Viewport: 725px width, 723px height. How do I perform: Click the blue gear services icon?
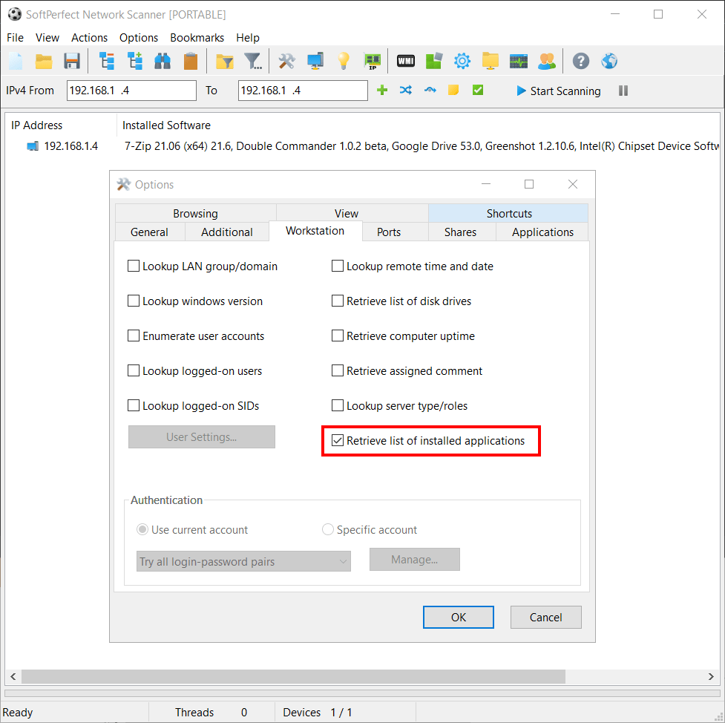coord(462,61)
